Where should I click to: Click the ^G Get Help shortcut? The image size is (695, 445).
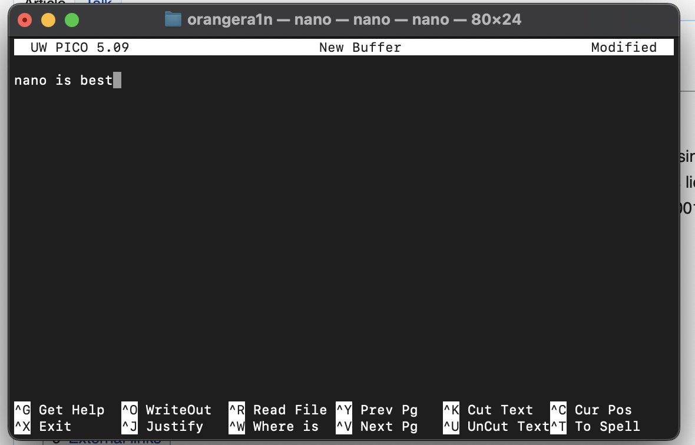click(x=59, y=410)
